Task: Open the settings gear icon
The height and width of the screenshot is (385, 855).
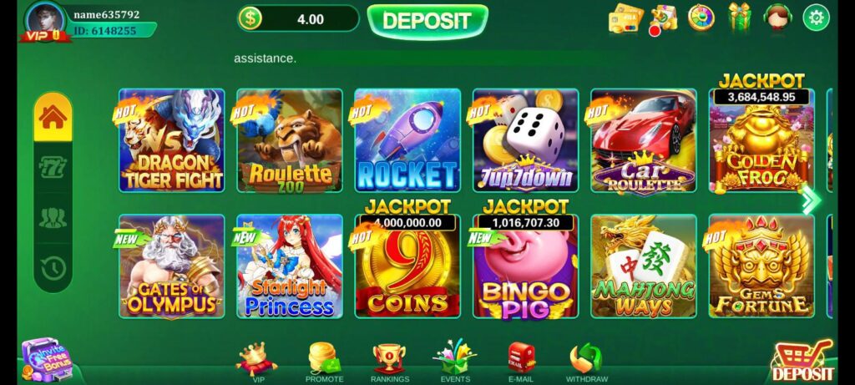Action: [816, 18]
